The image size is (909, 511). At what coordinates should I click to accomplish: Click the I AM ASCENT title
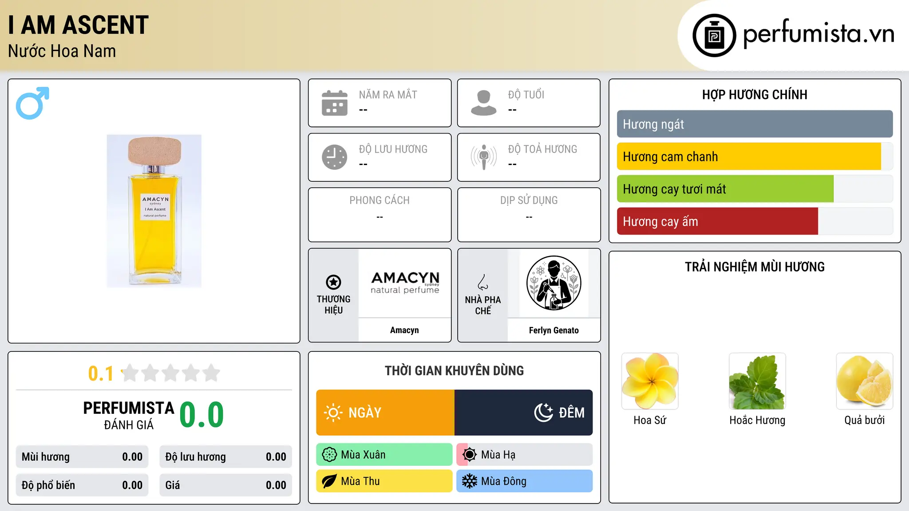pyautogui.click(x=79, y=25)
